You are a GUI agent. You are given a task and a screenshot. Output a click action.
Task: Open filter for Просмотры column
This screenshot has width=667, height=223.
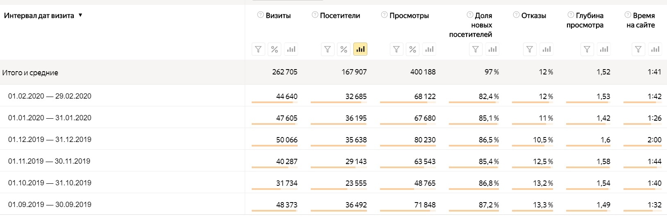(x=396, y=50)
